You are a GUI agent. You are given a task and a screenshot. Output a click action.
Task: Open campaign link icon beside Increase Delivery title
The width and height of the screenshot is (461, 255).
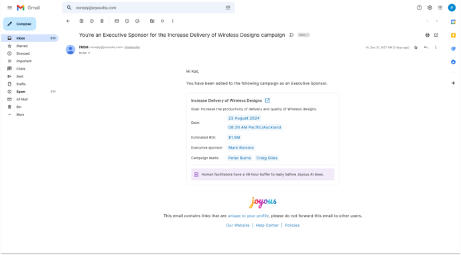(267, 100)
